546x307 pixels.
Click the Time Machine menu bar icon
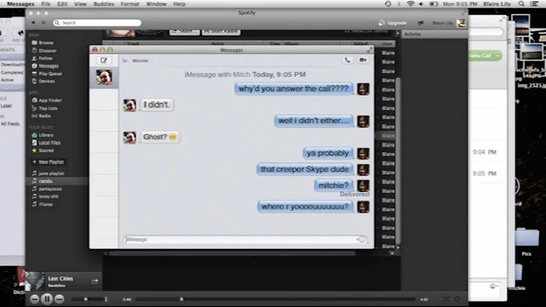tap(388, 4)
